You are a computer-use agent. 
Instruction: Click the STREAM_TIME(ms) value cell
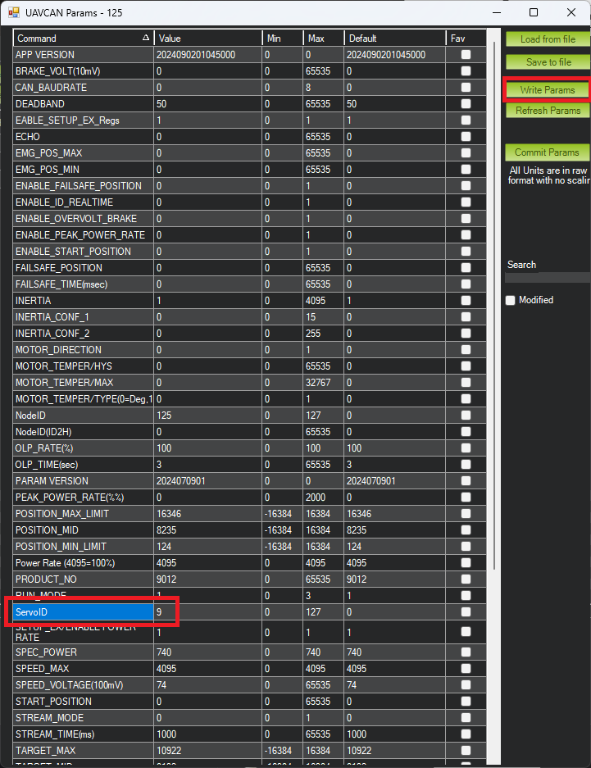208,734
